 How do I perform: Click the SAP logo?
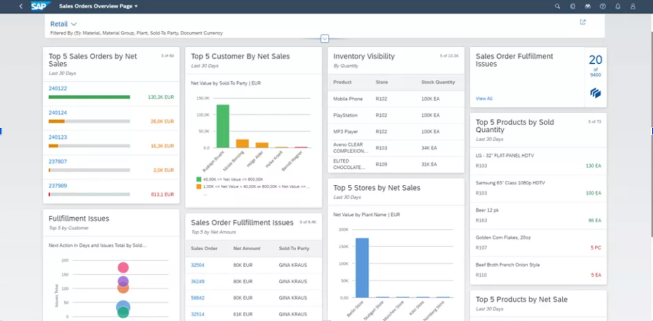point(40,6)
